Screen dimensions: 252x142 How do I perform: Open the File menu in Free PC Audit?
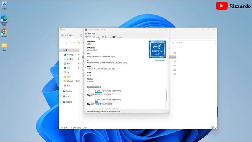(x=86, y=34)
